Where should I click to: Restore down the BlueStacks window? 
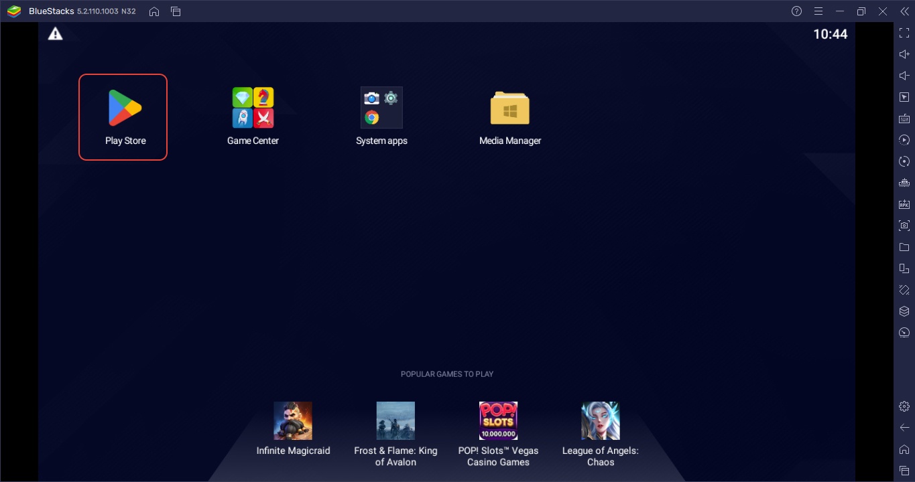point(861,11)
